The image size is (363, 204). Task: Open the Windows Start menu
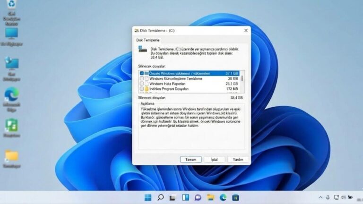click(148, 197)
